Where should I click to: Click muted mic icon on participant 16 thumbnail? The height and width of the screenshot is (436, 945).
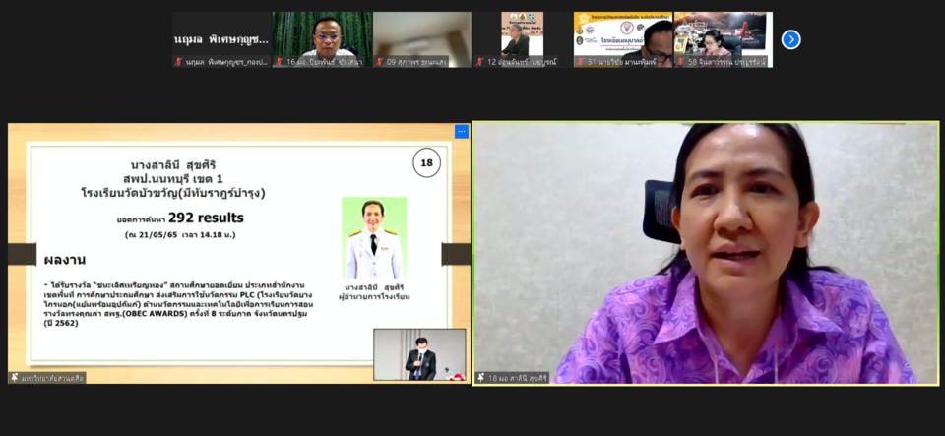[279, 62]
